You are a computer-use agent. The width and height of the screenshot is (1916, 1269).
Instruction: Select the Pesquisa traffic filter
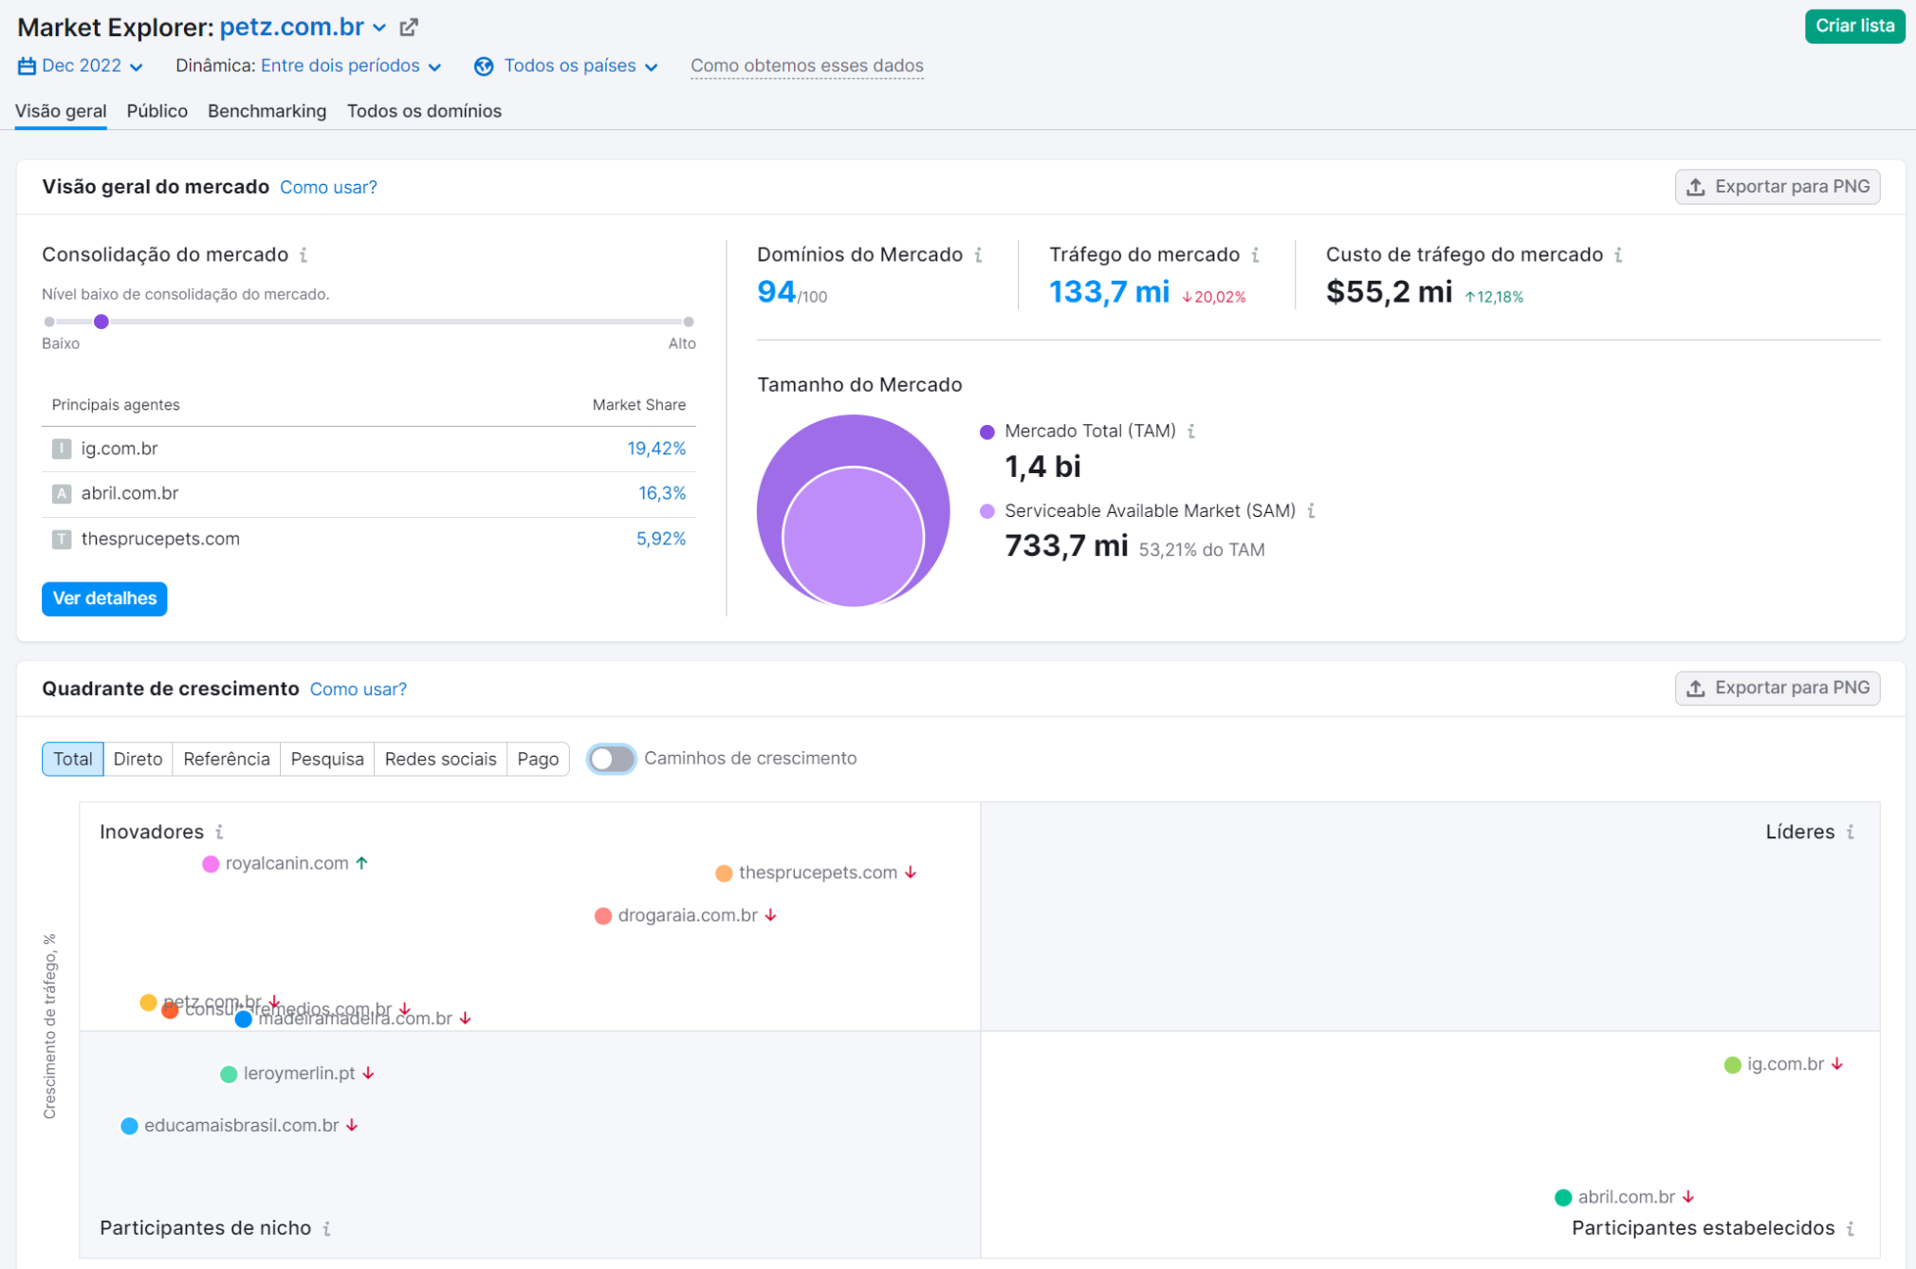pos(327,759)
